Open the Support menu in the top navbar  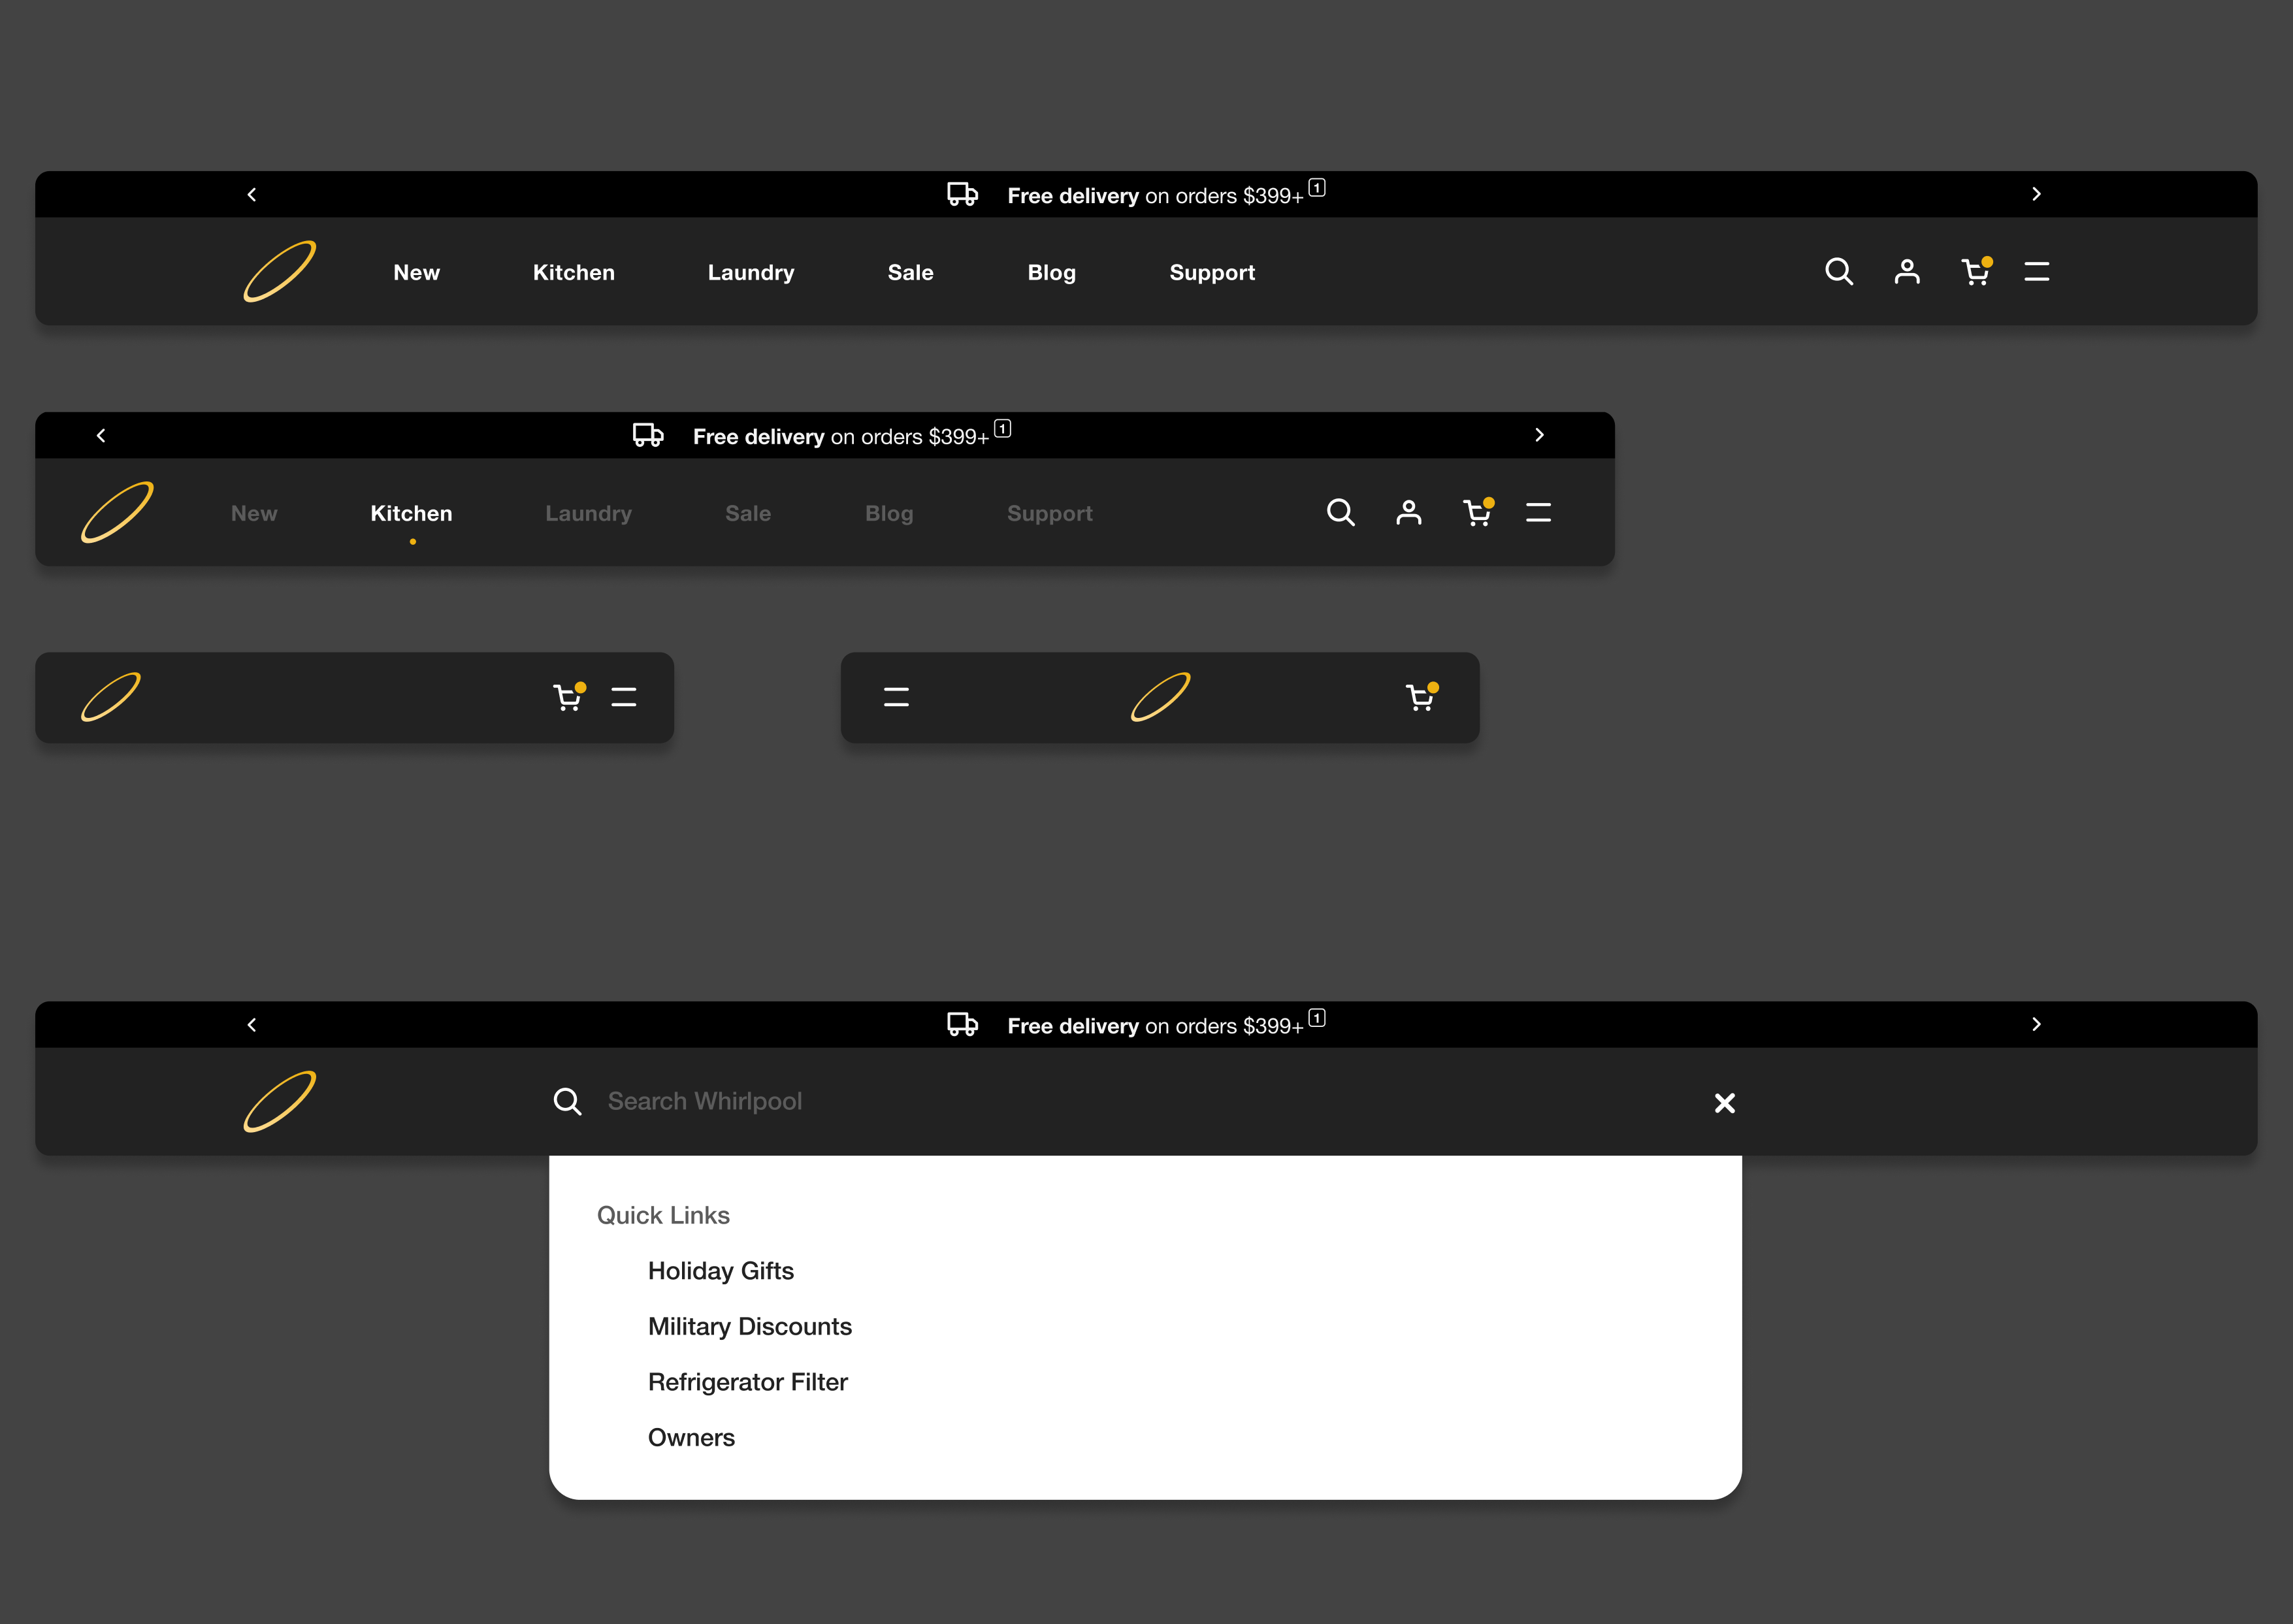(1212, 272)
